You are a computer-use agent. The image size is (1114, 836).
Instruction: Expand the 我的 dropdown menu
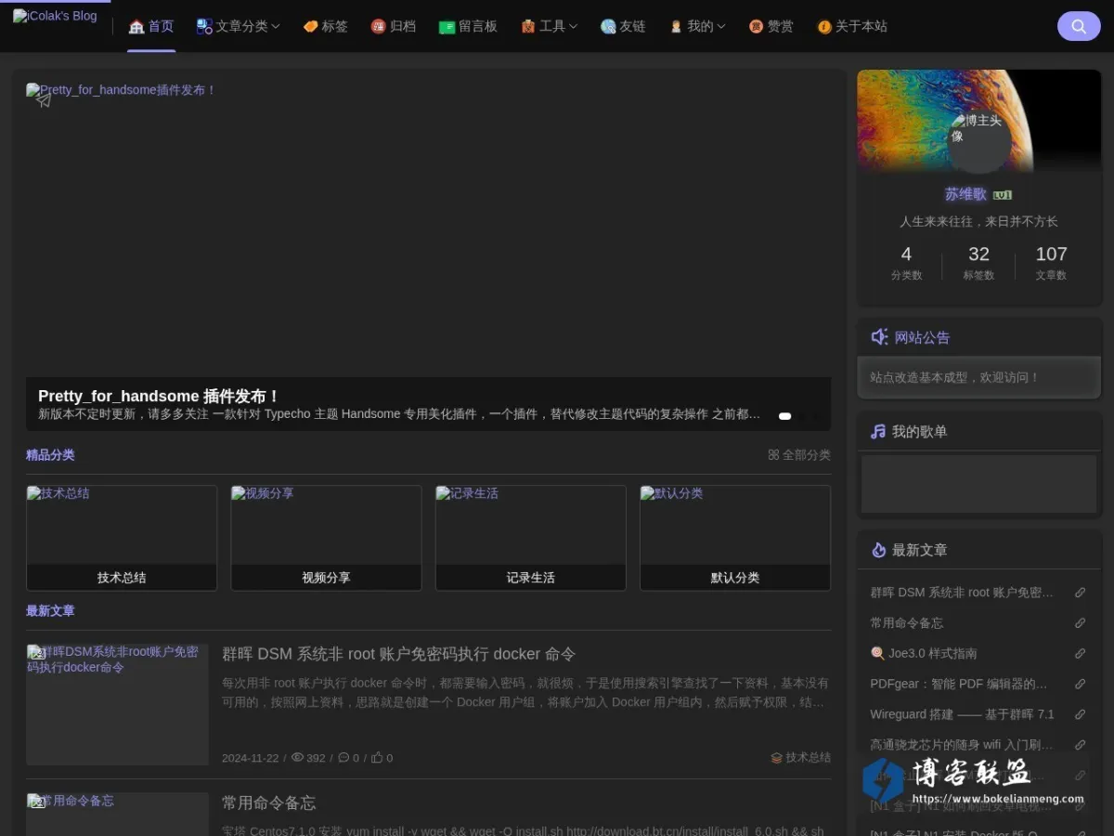(697, 26)
